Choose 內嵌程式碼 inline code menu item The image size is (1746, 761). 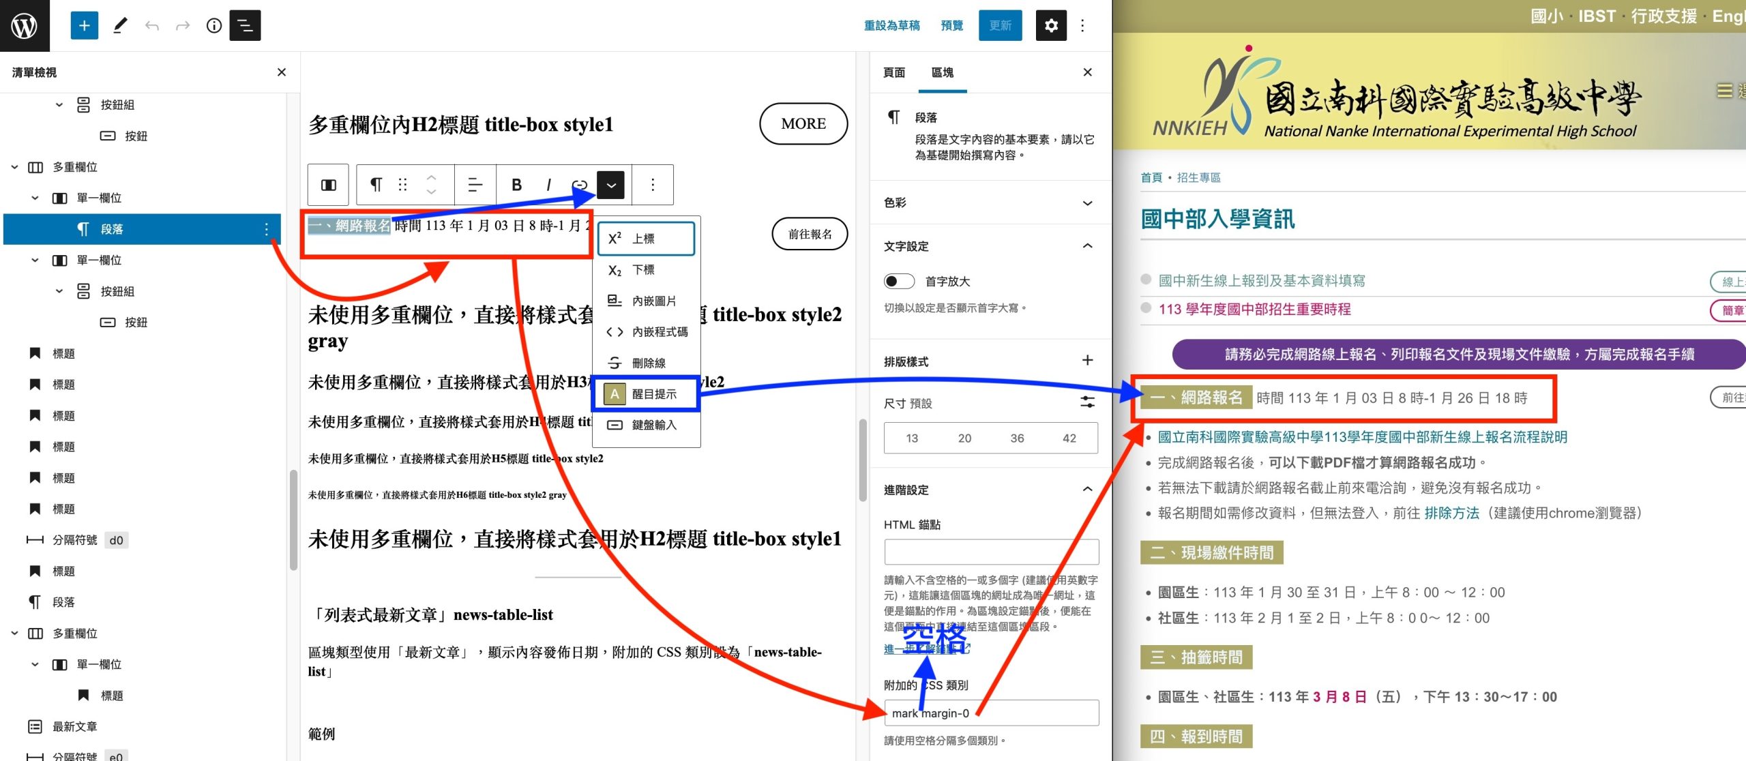(x=646, y=332)
